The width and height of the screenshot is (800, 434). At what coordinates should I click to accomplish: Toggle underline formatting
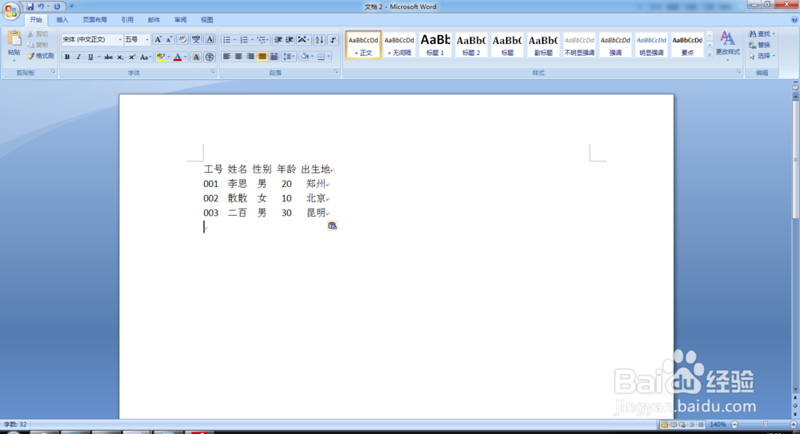click(x=90, y=57)
